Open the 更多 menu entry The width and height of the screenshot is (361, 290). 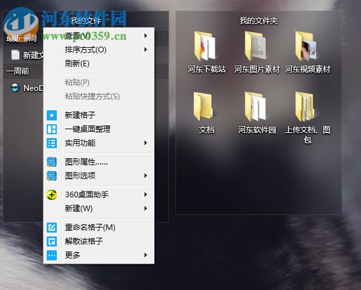pyautogui.click(x=98, y=255)
